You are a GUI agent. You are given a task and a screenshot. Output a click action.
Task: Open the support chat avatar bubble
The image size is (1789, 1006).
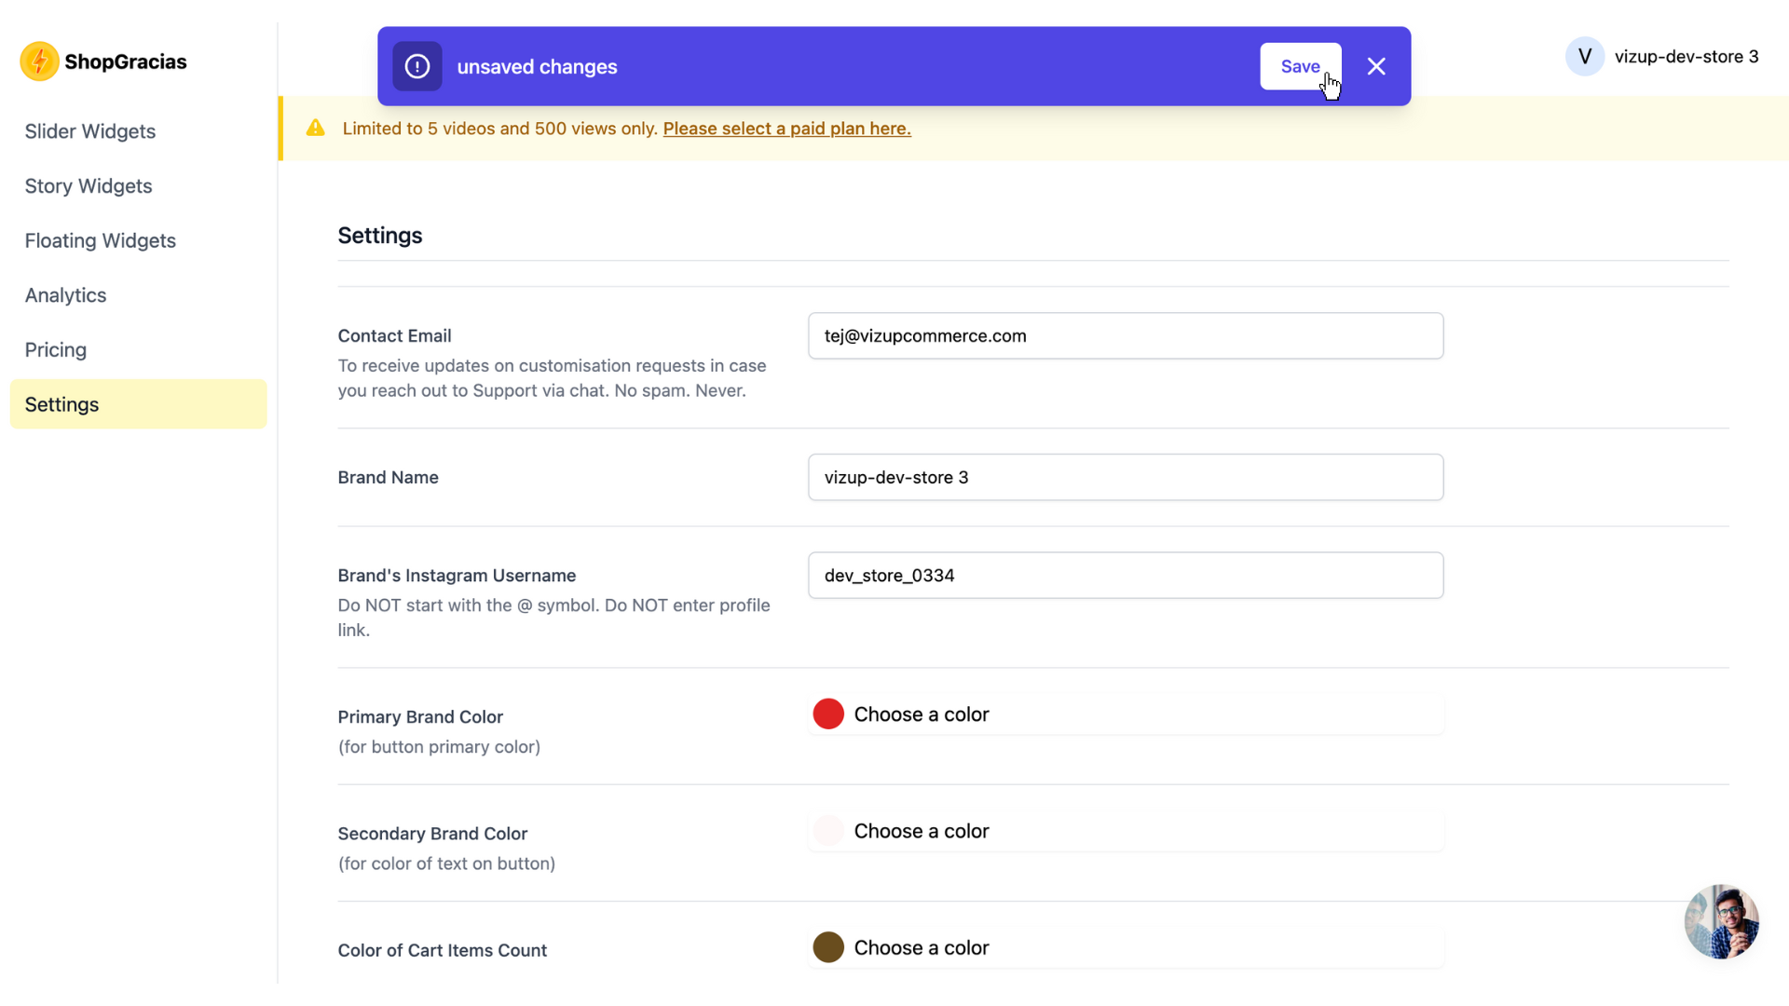(x=1720, y=921)
